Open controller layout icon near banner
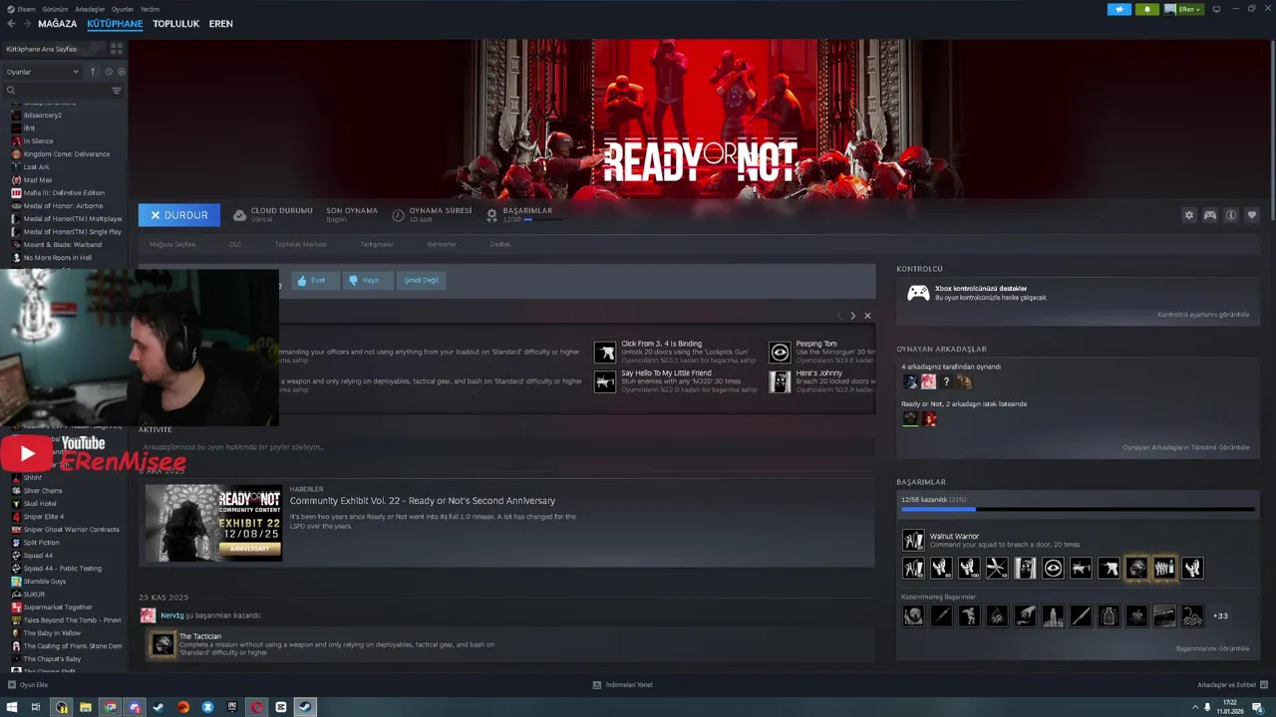The height and width of the screenshot is (717, 1276). click(1210, 215)
